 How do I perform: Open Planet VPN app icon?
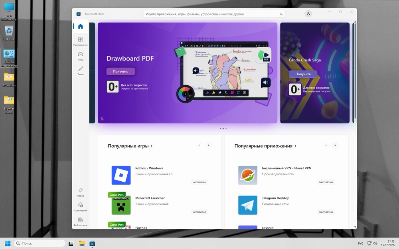248,175
